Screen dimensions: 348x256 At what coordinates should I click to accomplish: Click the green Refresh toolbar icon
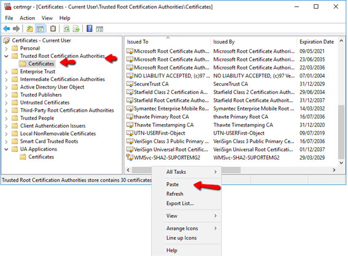[66, 29]
